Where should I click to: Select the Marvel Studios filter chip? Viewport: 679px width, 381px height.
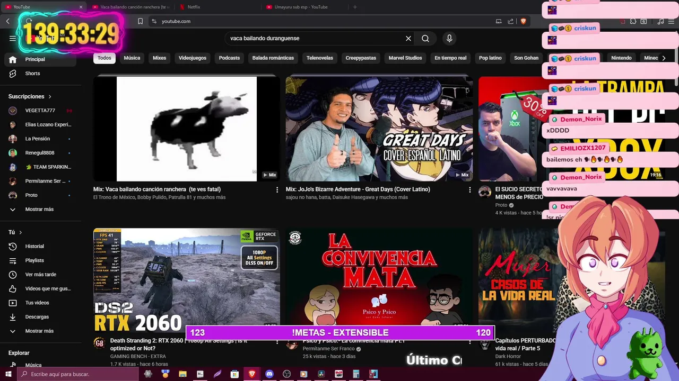click(405, 58)
